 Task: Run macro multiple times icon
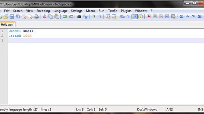(167, 16)
